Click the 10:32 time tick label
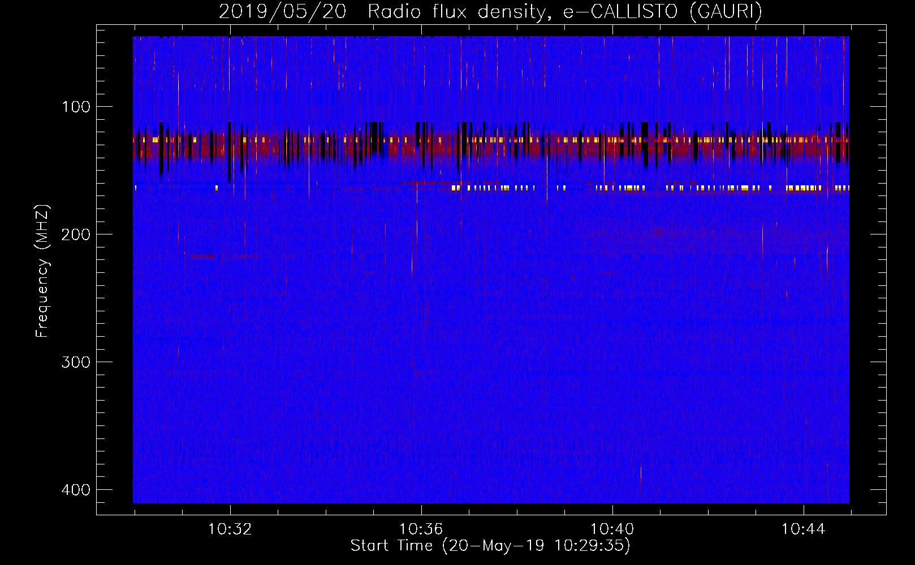Screen dimensions: 915x565 230,529
